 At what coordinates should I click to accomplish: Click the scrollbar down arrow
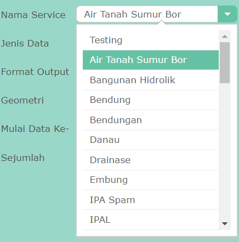tap(225, 223)
